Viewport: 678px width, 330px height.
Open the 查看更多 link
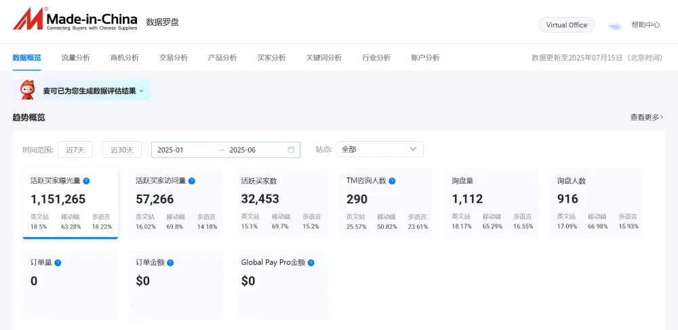pos(646,117)
